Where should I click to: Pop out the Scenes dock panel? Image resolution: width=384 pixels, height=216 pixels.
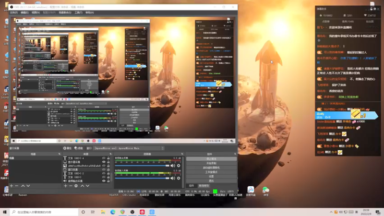pyautogui.click(x=59, y=154)
